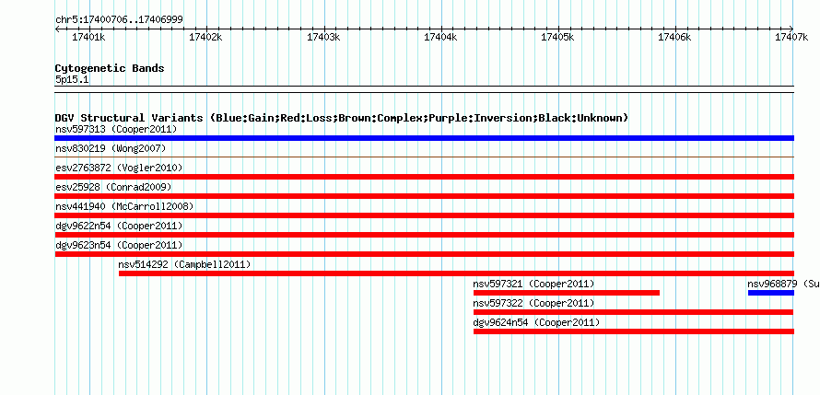Click the DGV Structural Variants track title
Viewport: 820px width, 395px height.
tap(342, 118)
